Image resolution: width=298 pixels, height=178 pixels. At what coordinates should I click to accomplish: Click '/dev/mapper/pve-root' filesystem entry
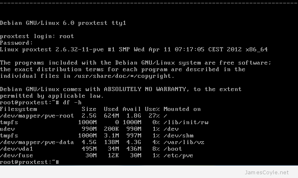(37, 116)
